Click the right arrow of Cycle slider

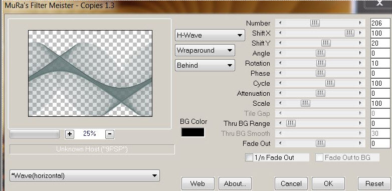pyautogui.click(x=360, y=83)
